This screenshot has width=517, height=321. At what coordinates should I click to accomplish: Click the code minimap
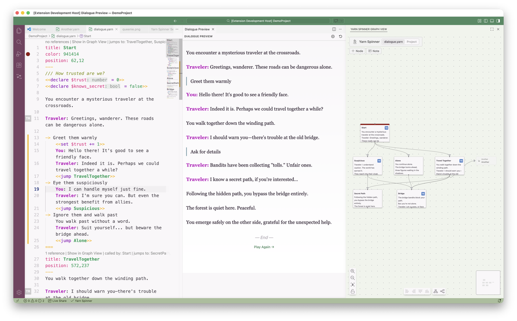click(172, 69)
